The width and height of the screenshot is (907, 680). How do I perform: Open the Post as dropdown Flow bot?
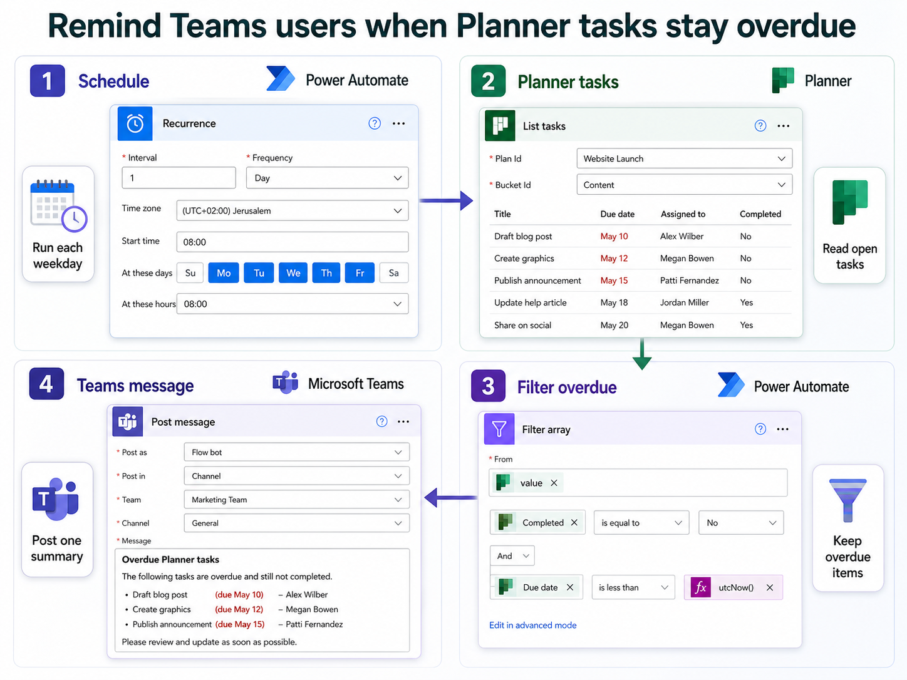(296, 452)
